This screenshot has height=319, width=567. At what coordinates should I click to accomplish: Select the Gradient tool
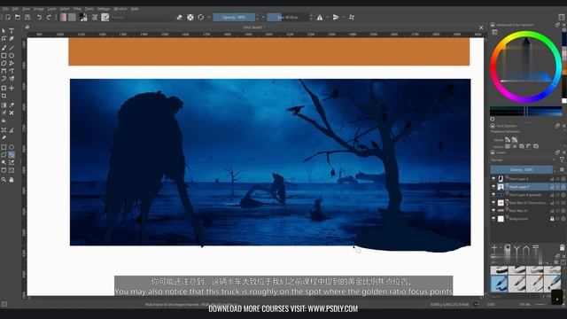[4, 105]
